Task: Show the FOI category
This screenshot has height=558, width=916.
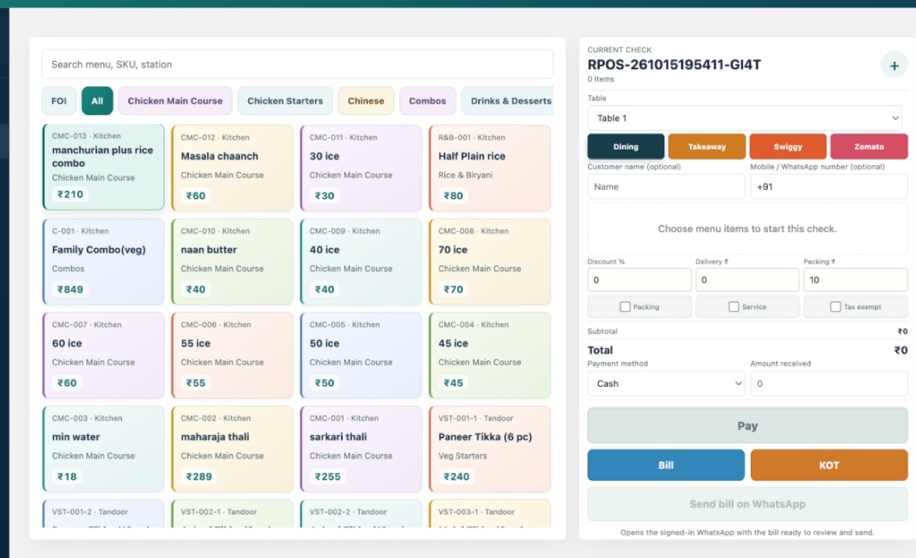Action: [59, 101]
